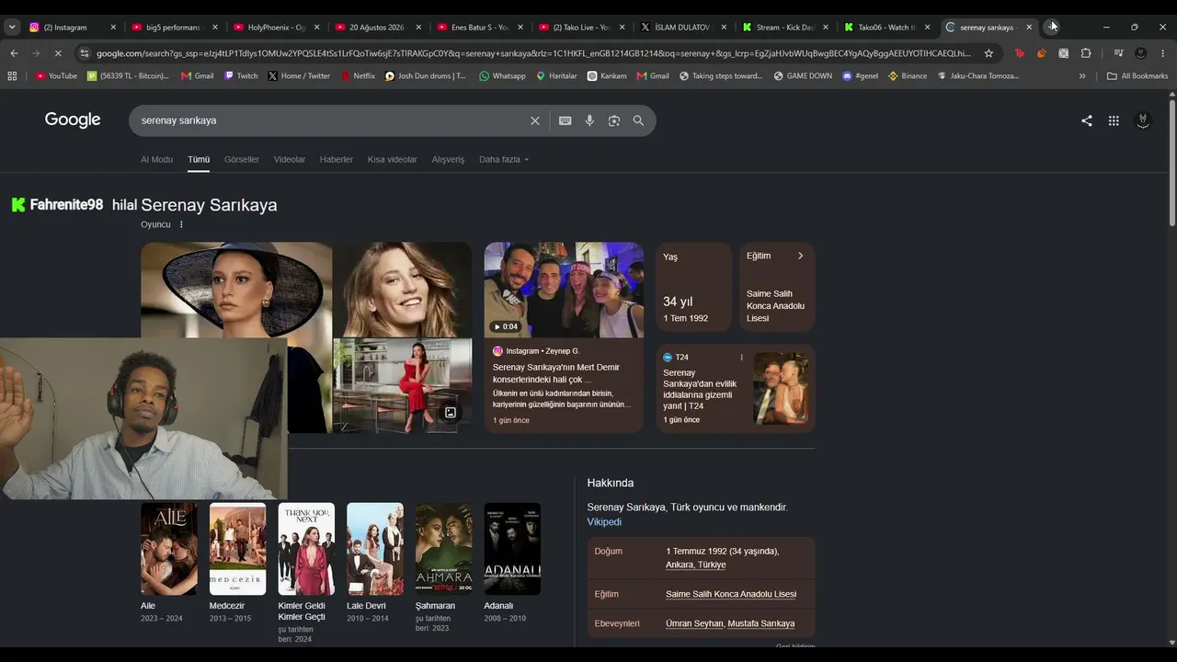This screenshot has width=1177, height=662.
Task: Open the Whatsapp bookmark
Action: coord(502,75)
